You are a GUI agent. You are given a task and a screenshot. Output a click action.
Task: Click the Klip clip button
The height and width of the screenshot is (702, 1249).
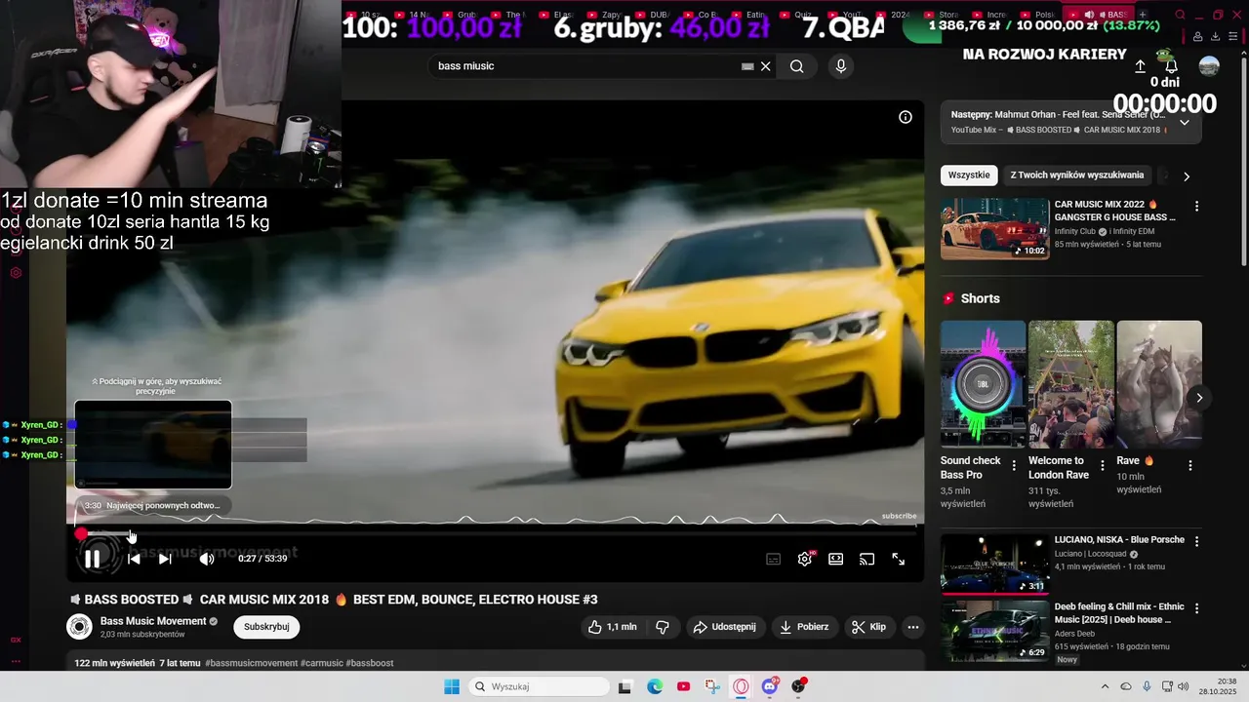[869, 627]
